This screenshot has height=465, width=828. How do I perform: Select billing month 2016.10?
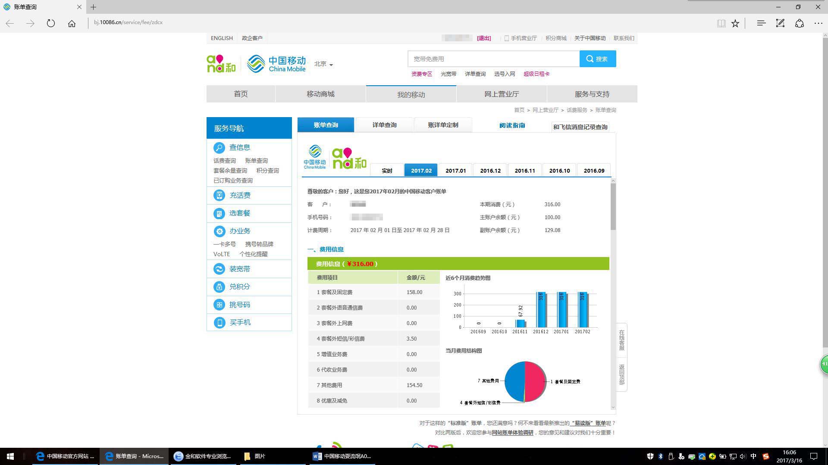coord(559,170)
